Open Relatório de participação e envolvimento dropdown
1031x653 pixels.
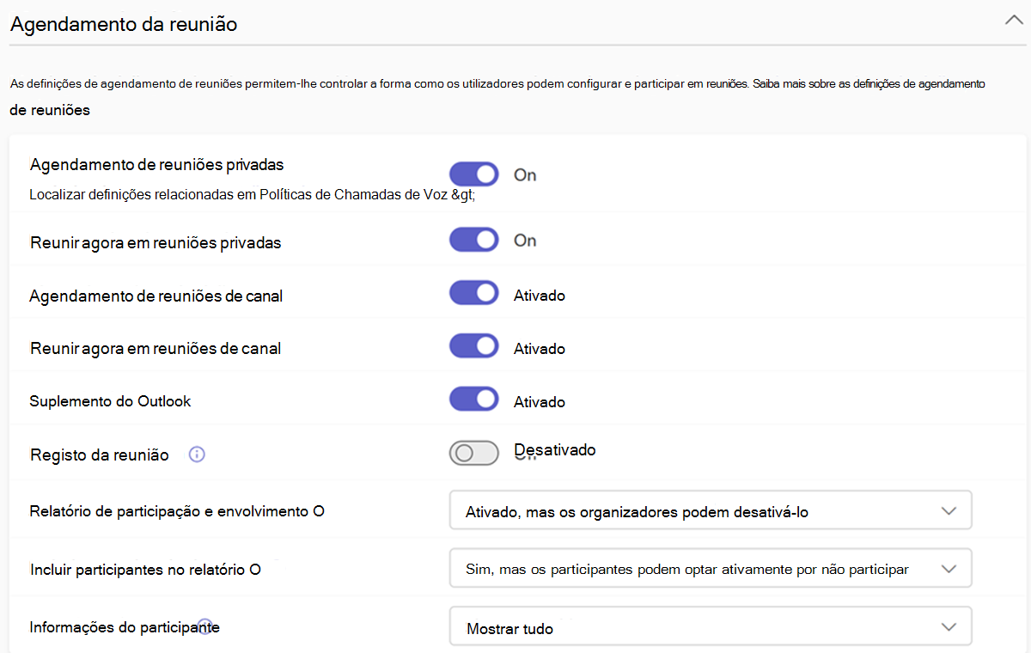[x=711, y=510]
